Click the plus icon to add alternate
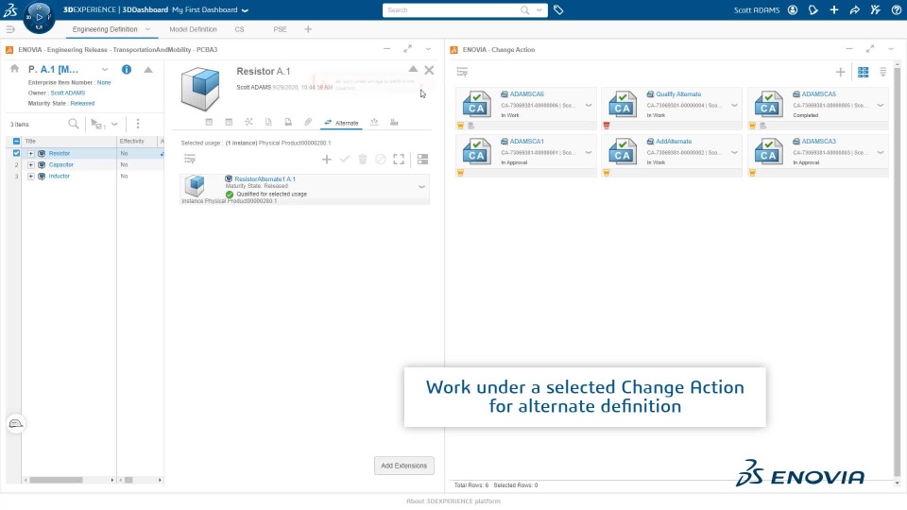Image resolution: width=907 pixels, height=510 pixels. [x=327, y=159]
